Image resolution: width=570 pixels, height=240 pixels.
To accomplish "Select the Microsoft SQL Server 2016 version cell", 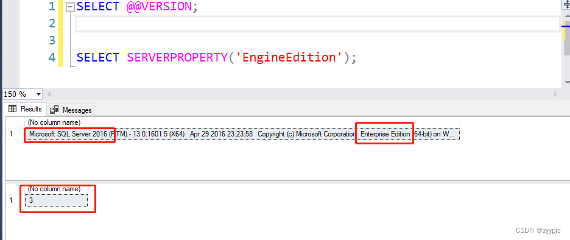I will pos(242,134).
